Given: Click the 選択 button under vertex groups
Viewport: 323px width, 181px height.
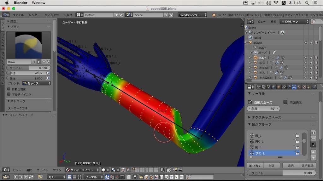Looking at the screenshot, I should click(291, 166).
